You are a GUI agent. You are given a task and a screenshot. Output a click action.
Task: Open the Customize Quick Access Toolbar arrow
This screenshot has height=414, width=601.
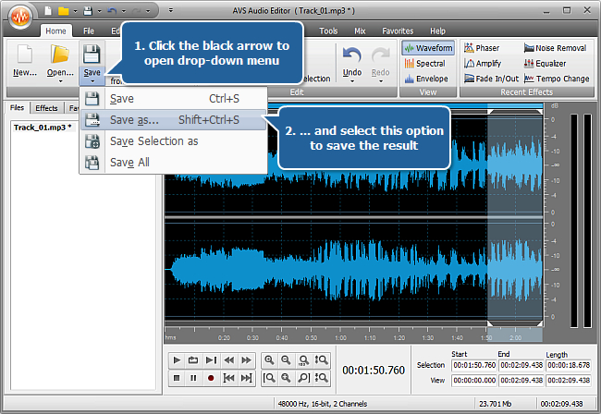point(171,10)
